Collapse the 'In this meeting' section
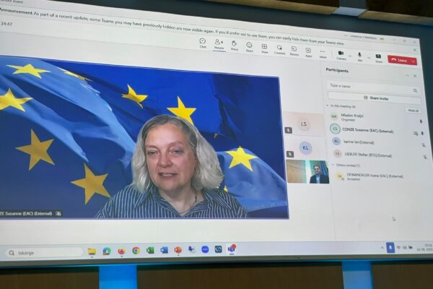The width and height of the screenshot is (433, 289). coord(328,105)
